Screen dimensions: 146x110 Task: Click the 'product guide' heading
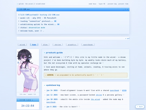pos(54,53)
